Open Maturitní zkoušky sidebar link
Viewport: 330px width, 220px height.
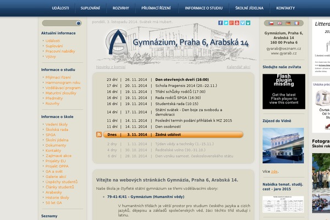tap(61, 93)
